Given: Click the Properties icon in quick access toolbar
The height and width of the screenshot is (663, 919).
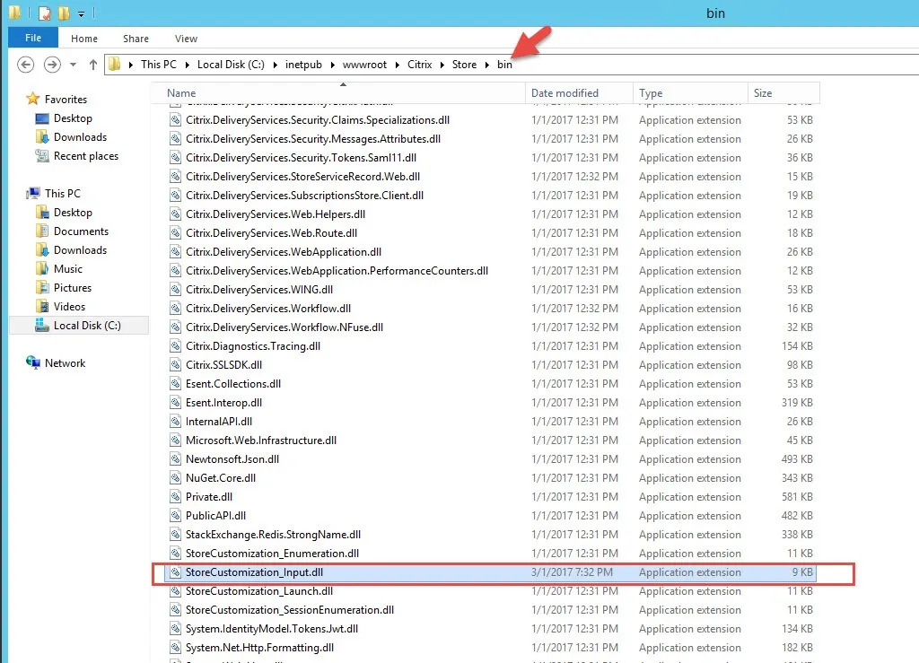Looking at the screenshot, I should click(x=44, y=13).
